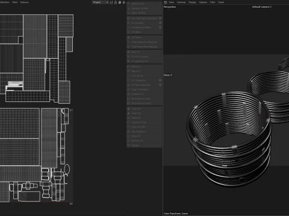Open the View menu in 3D viewport

[172, 2]
